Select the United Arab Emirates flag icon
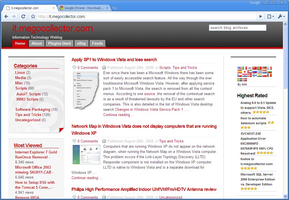 250,72
